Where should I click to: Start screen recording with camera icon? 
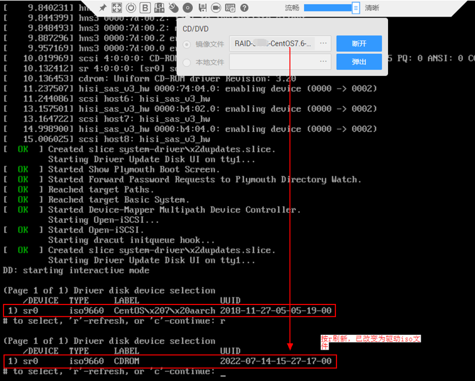(216, 8)
